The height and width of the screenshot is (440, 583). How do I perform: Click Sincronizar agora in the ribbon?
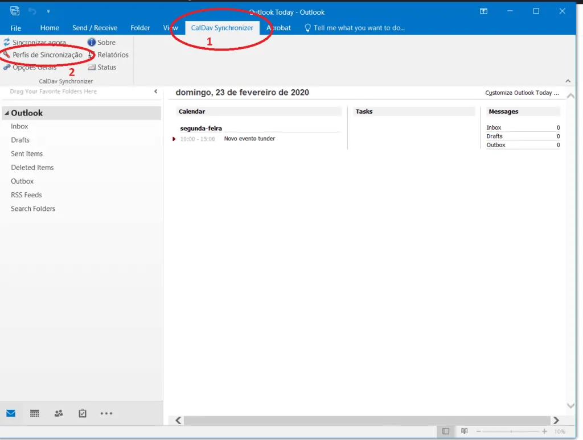[x=35, y=42]
